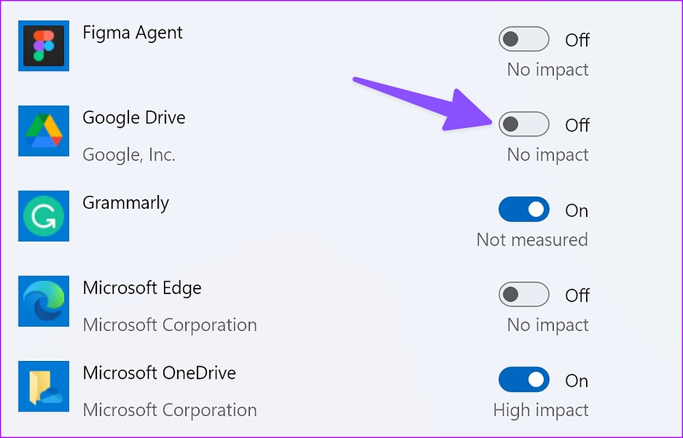Click the Not measured status label
This screenshot has width=683, height=438.
click(532, 239)
